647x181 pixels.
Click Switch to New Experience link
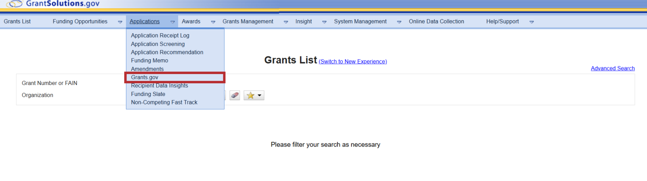(x=353, y=61)
